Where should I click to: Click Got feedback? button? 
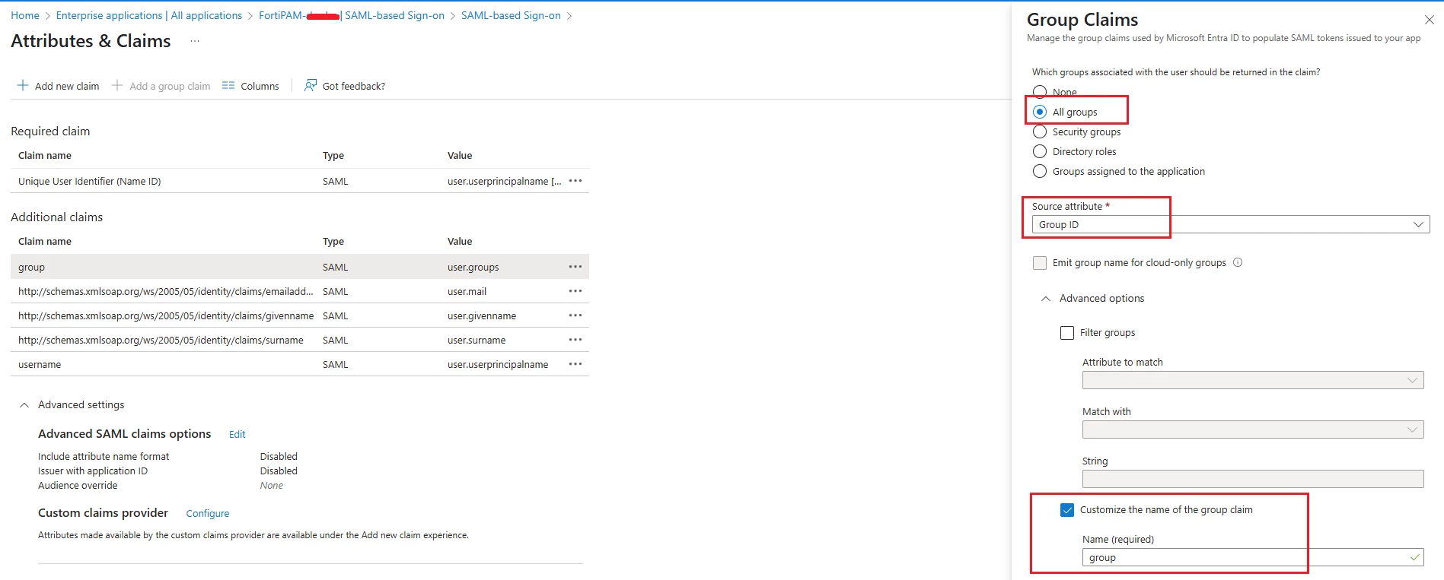pos(345,86)
